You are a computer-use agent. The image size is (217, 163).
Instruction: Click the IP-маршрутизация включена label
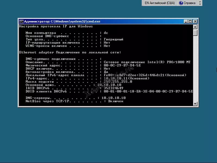[x=53, y=43]
